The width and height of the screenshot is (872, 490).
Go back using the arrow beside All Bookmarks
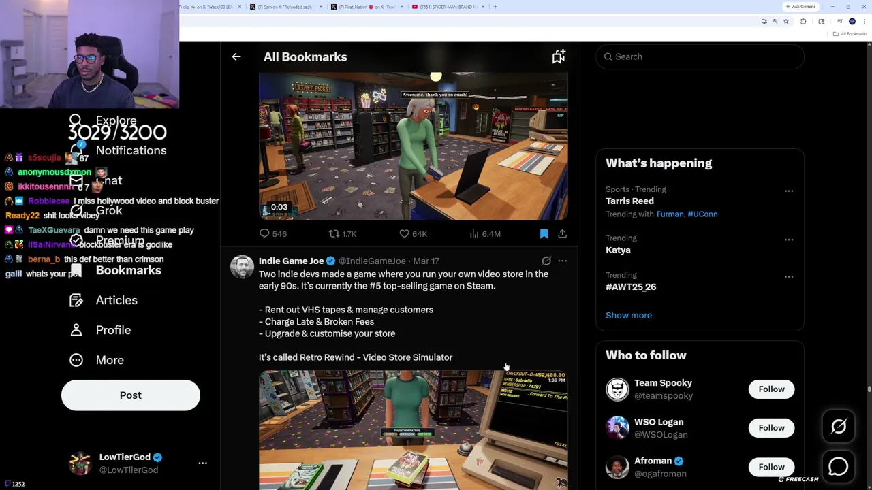(x=236, y=57)
